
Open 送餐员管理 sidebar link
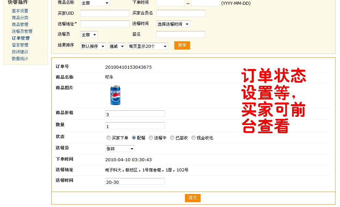click(x=22, y=31)
